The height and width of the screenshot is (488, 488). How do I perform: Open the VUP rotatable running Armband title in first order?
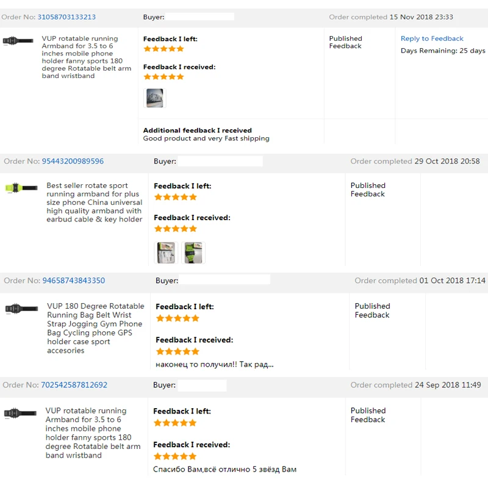coord(87,57)
